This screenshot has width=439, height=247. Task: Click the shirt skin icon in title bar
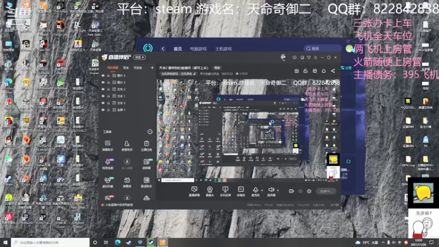[x=309, y=58]
